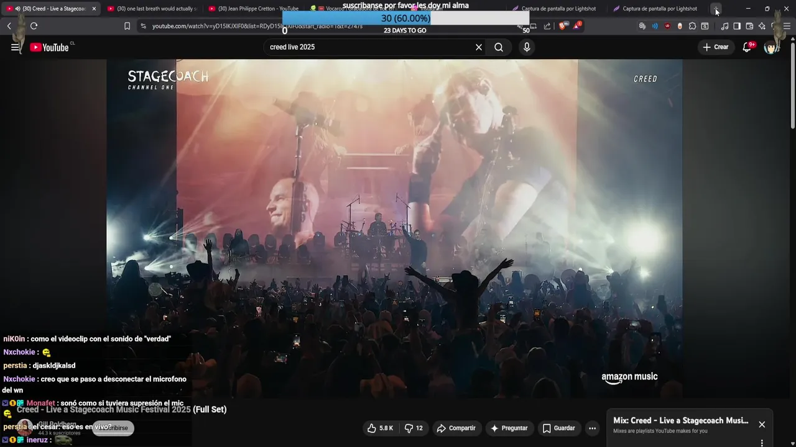The image size is (796, 447).
Task: Open the extensions puzzle-piece menu
Action: point(692,26)
